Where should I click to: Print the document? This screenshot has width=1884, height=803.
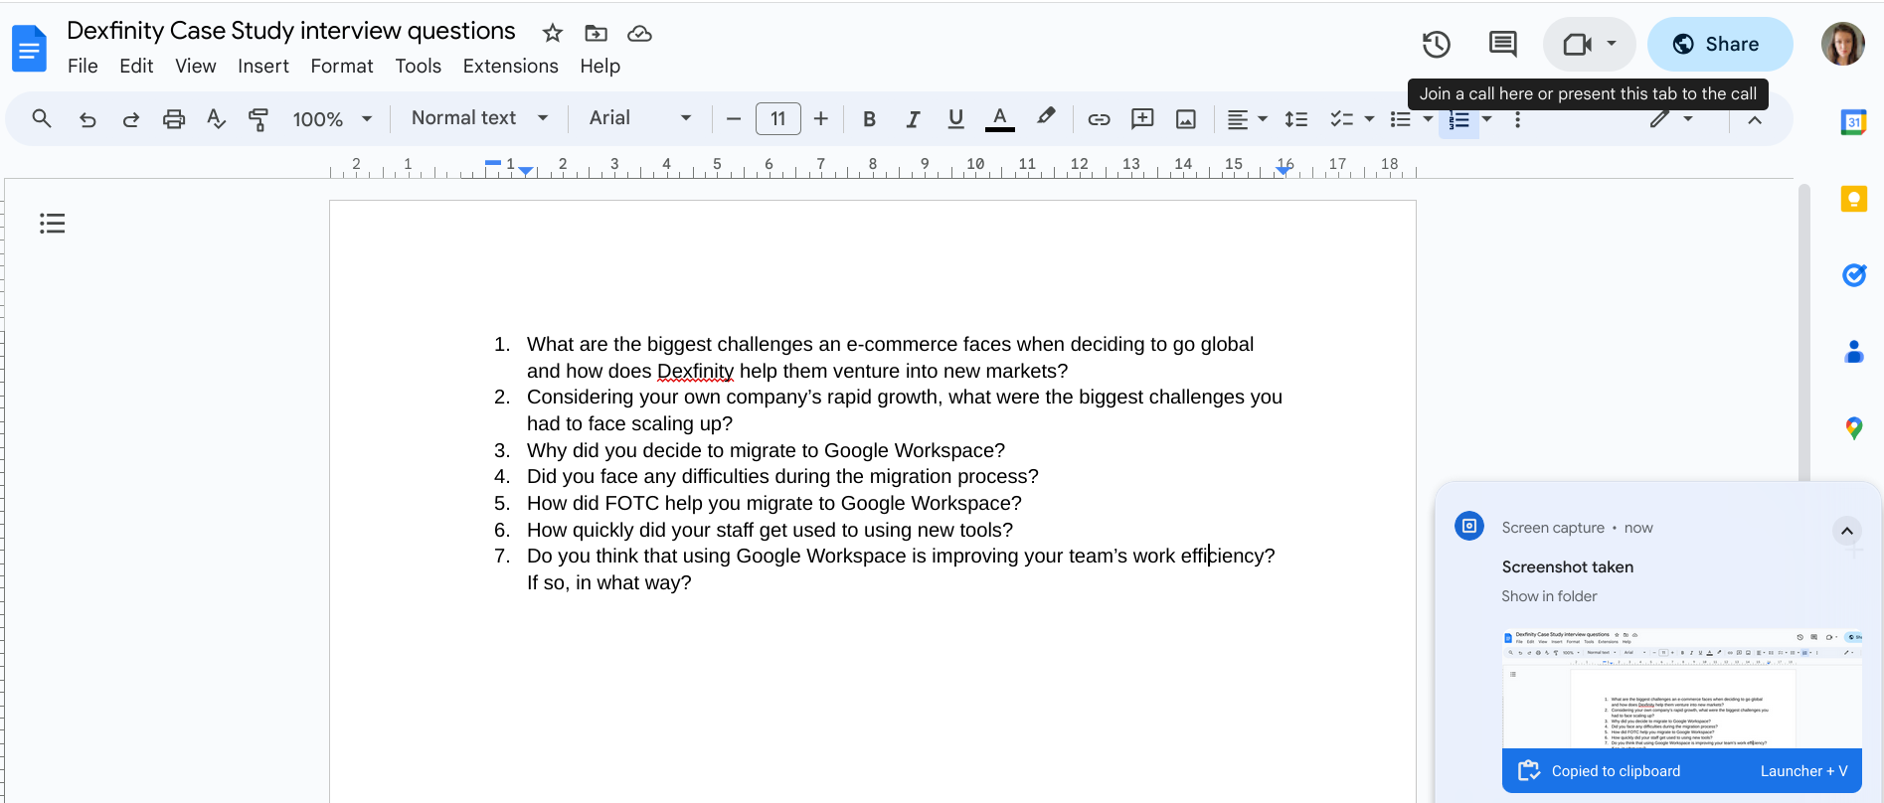173,119
